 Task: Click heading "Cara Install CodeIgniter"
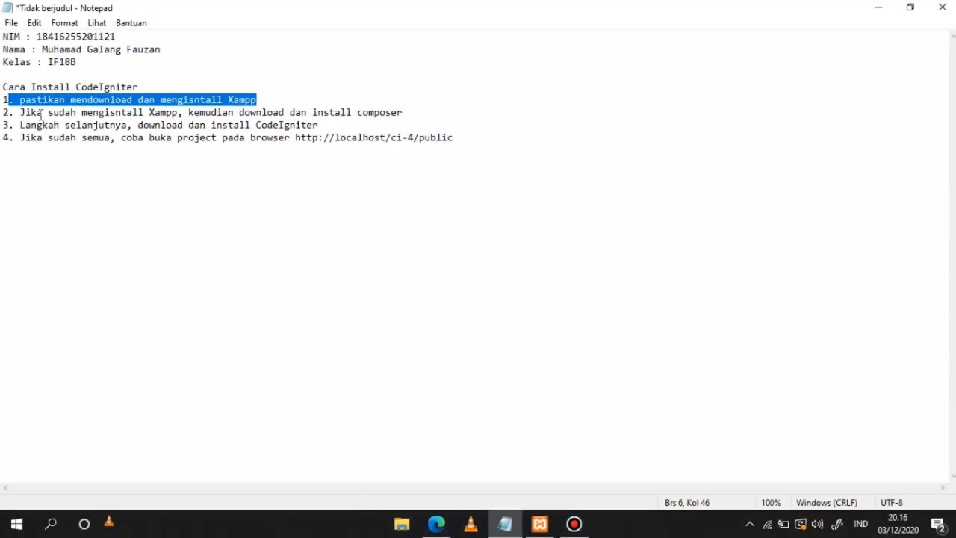70,87
